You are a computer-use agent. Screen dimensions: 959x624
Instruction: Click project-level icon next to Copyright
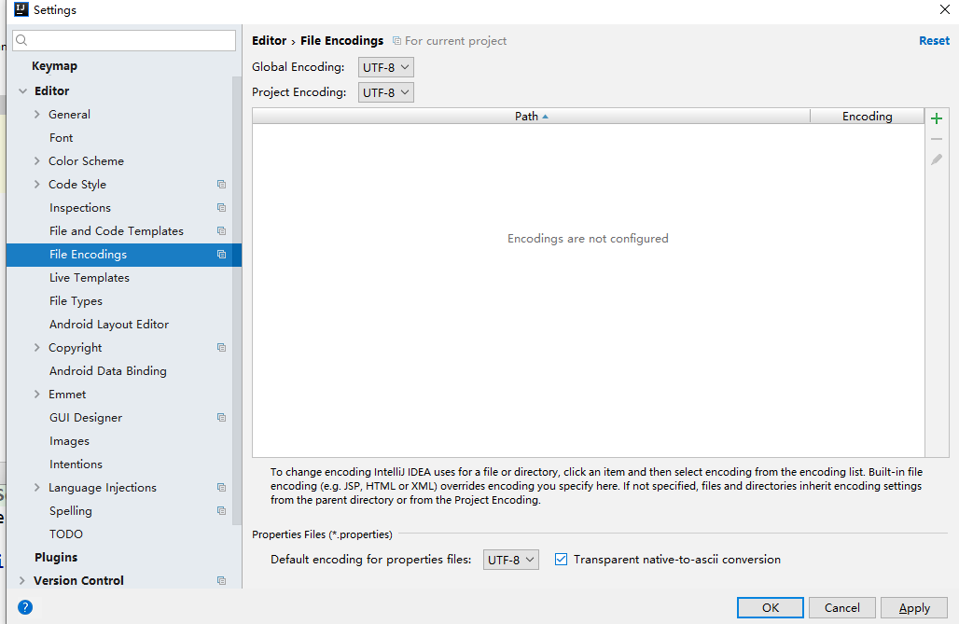[x=221, y=348]
